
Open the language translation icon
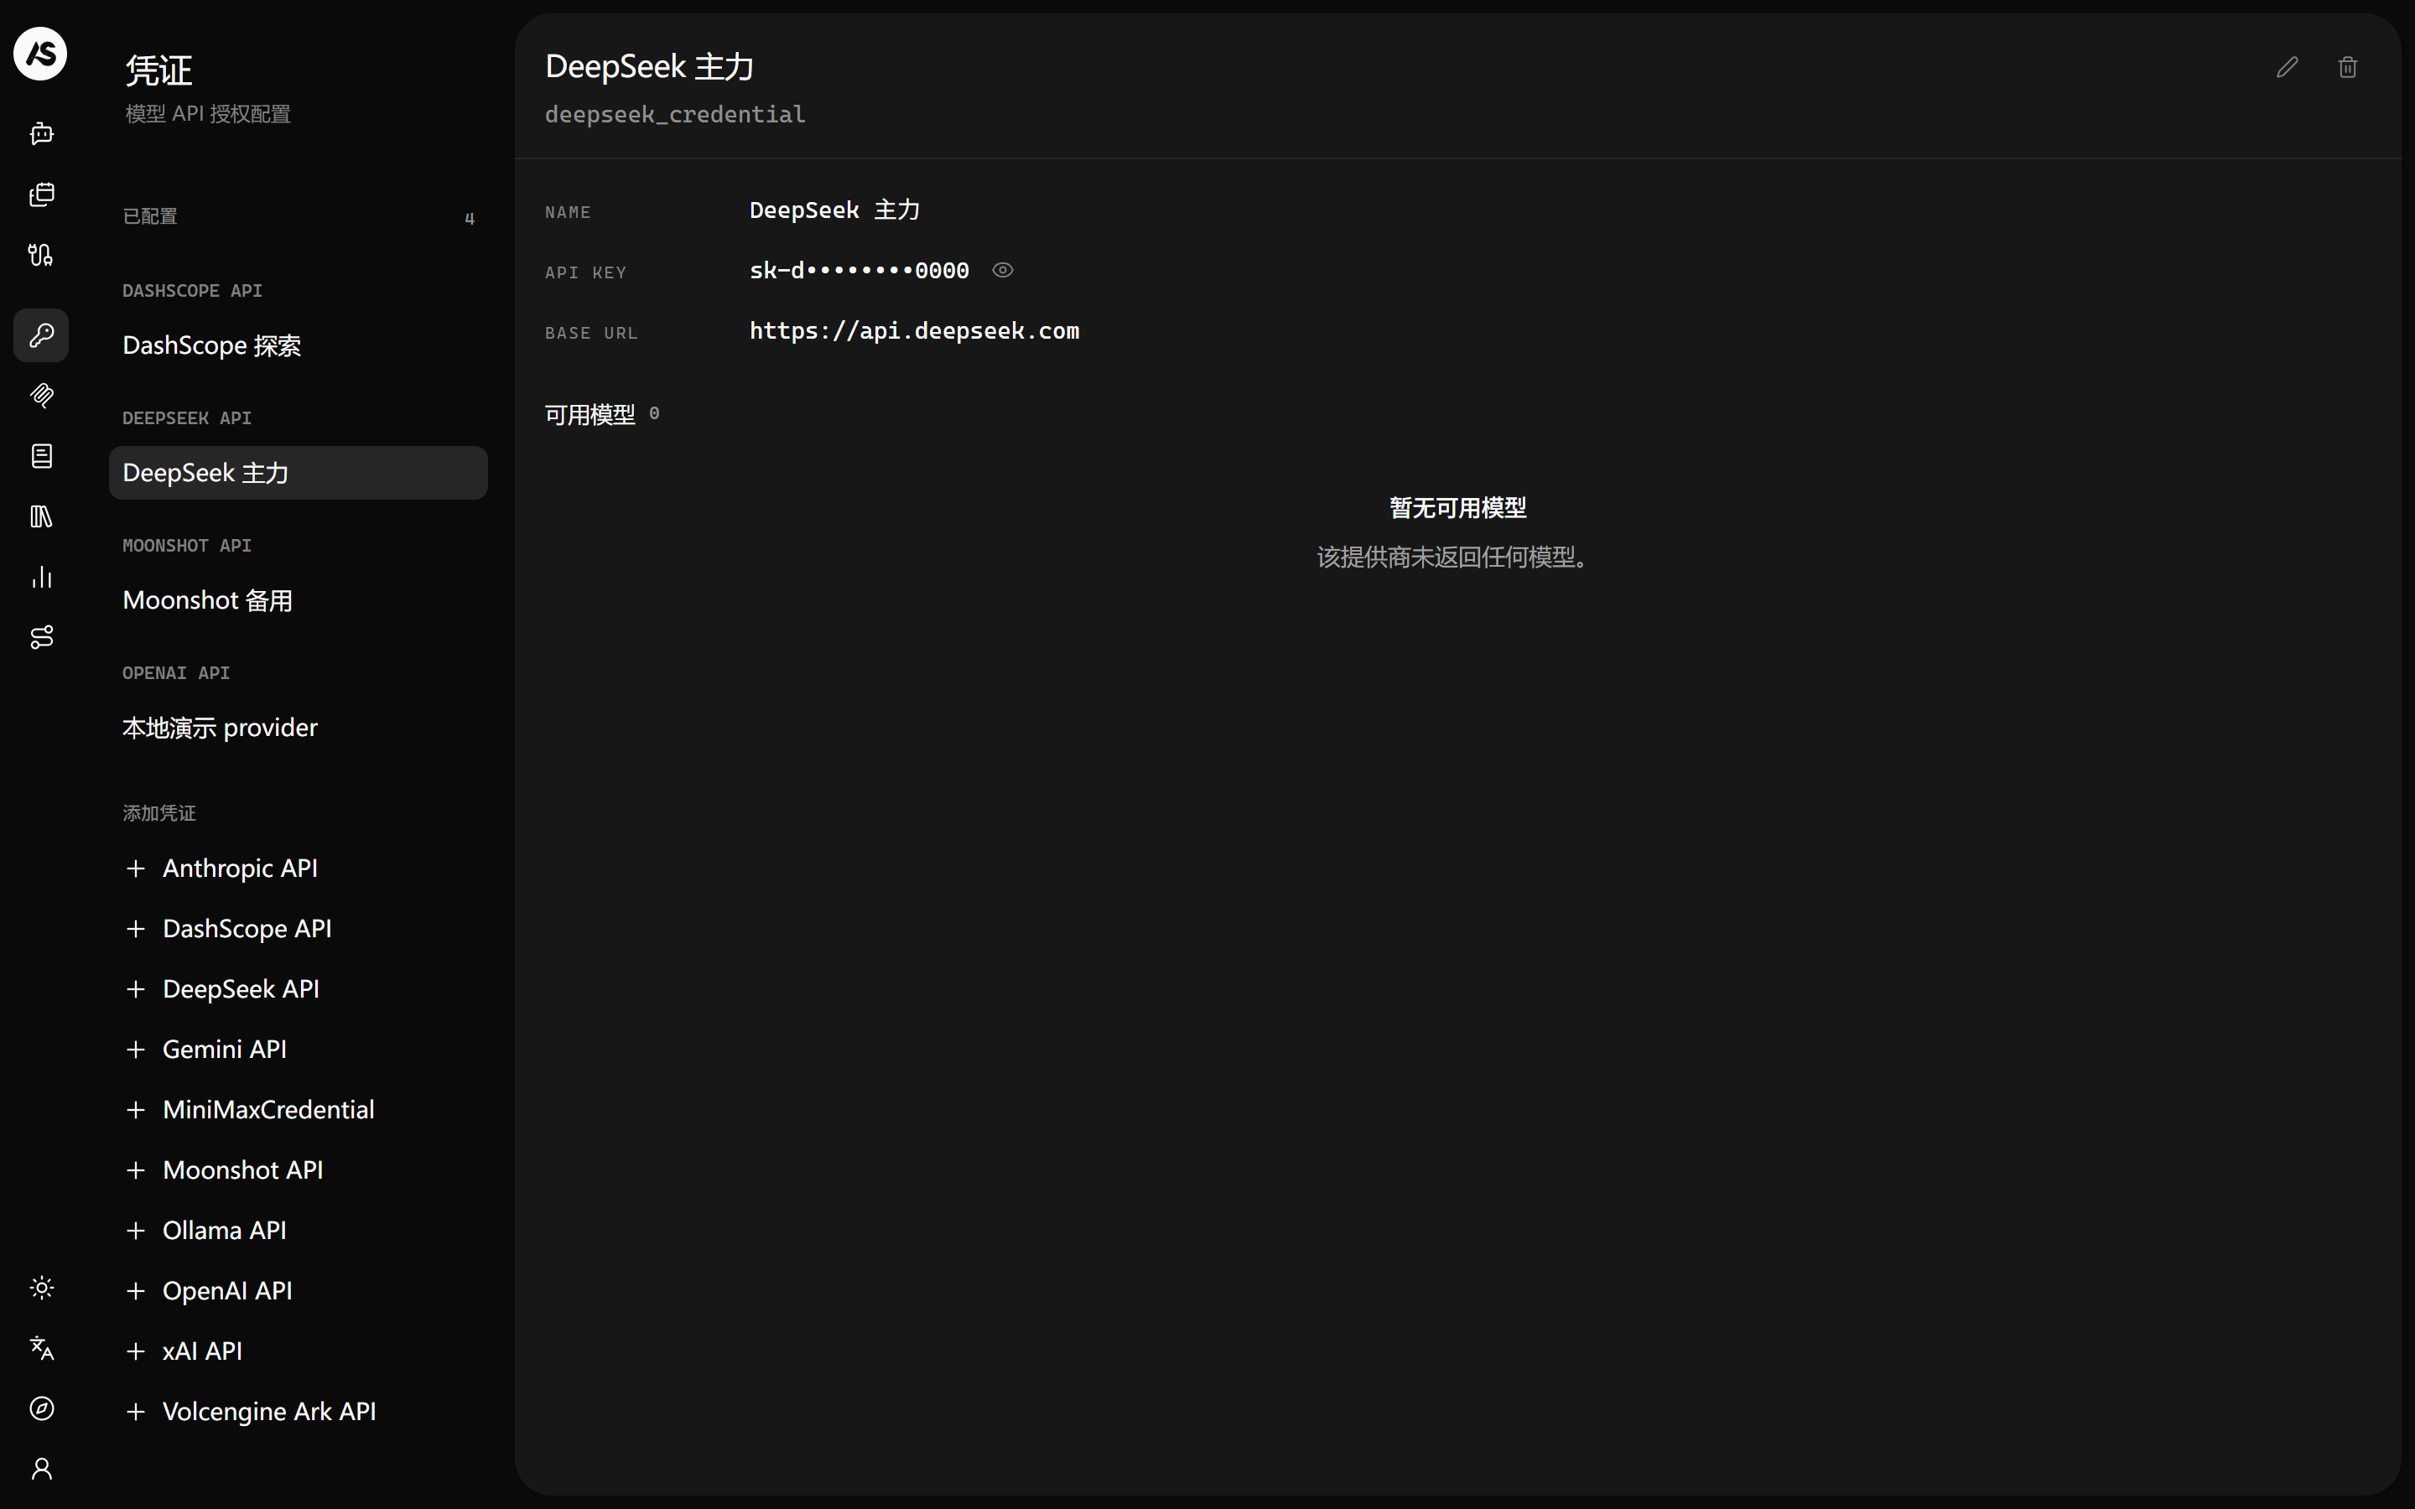(41, 1348)
